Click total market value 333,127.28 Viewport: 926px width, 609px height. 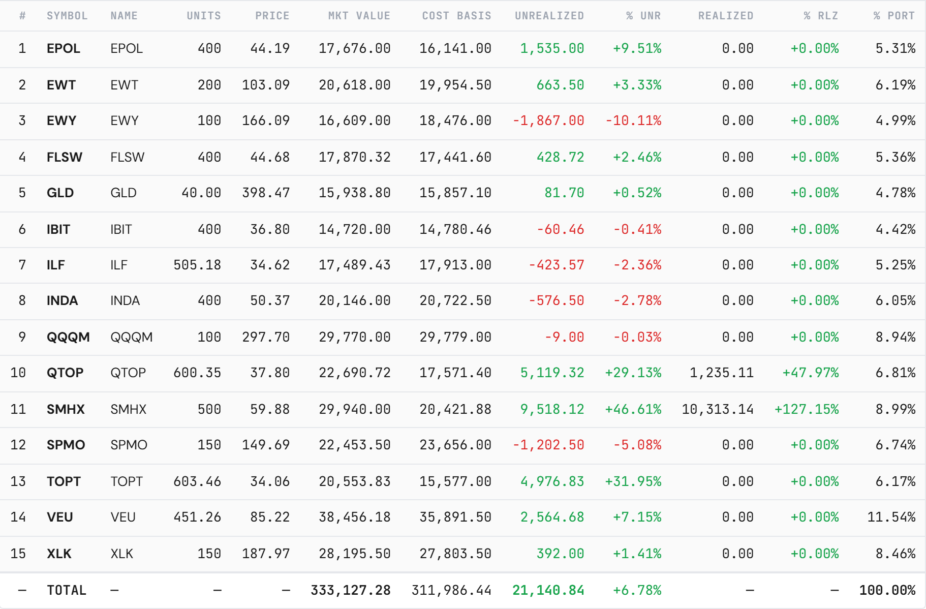351,590
